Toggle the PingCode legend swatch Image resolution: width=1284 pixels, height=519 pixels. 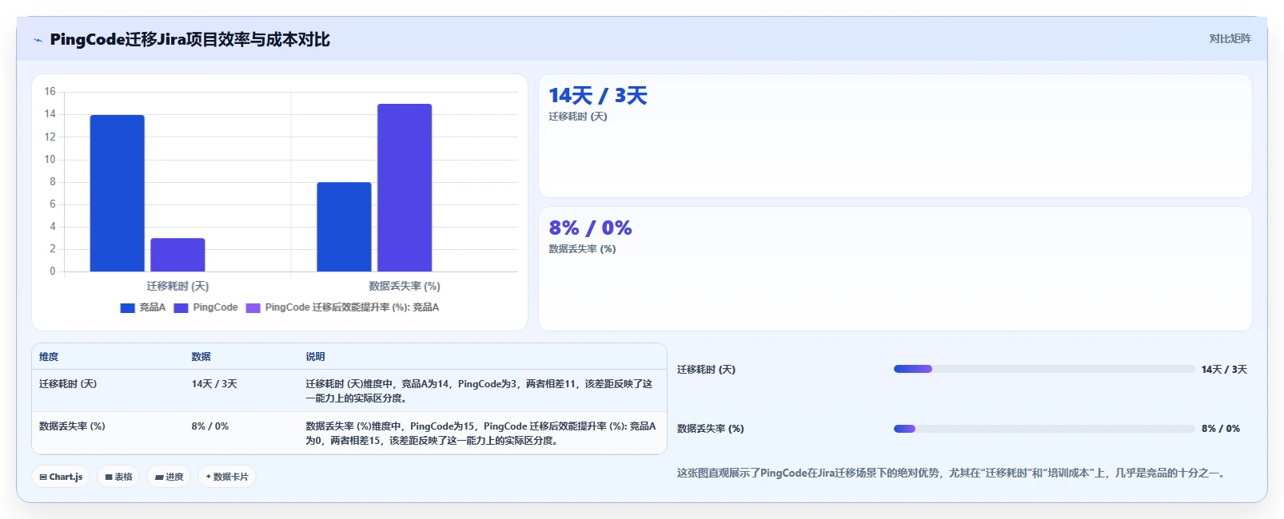[181, 307]
